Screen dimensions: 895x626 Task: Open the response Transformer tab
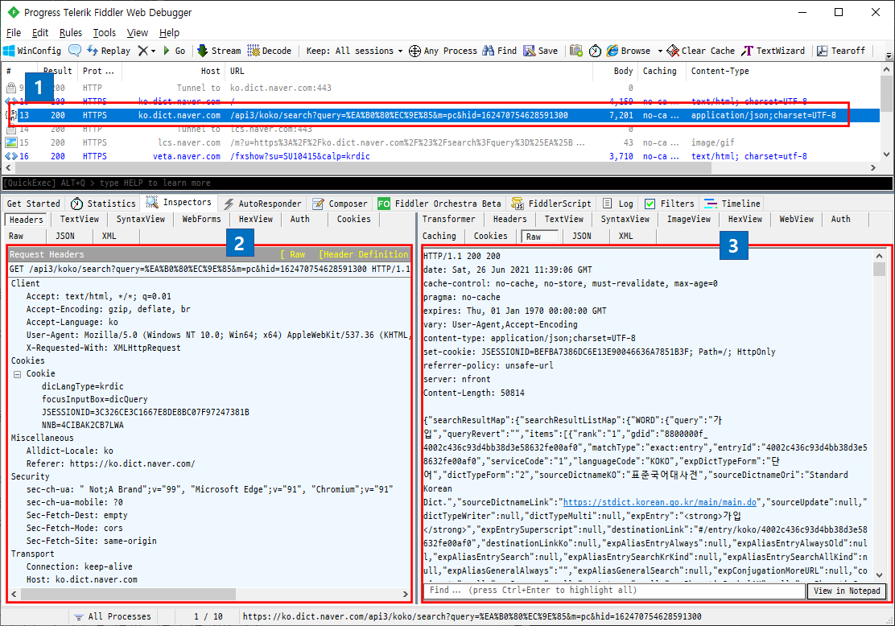click(448, 219)
